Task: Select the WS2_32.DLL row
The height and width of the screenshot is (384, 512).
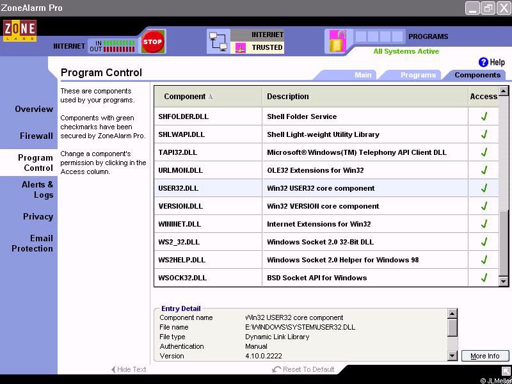Action: pyautogui.click(x=326, y=243)
